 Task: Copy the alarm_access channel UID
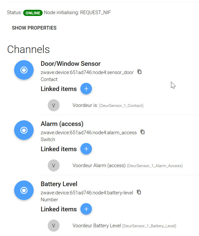(143, 132)
